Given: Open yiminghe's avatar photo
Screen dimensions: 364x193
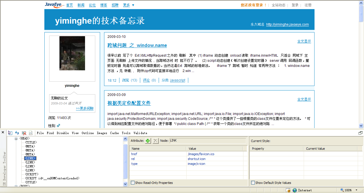Looking at the screenshot, I should [72, 53].
